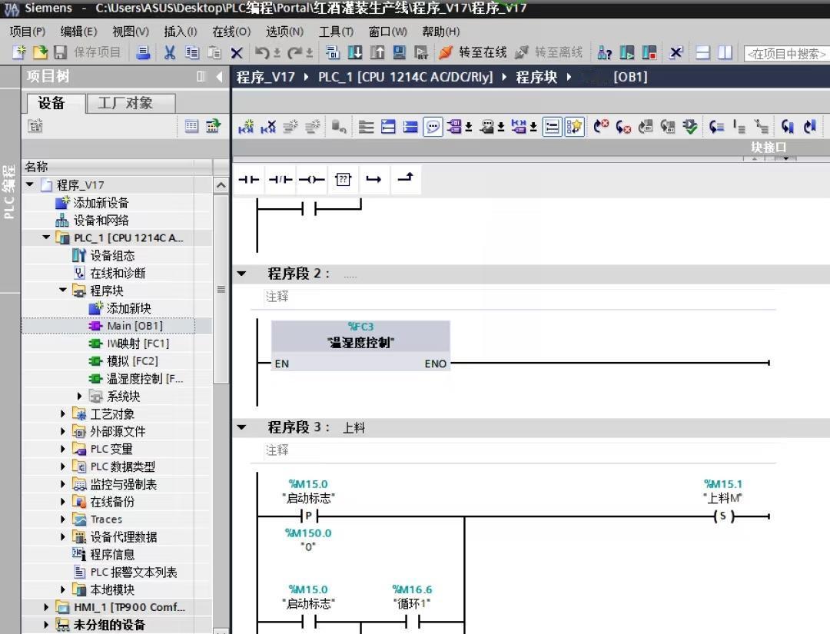Expand the 工艺对象 folder
This screenshot has height=634, width=830.
click(63, 413)
